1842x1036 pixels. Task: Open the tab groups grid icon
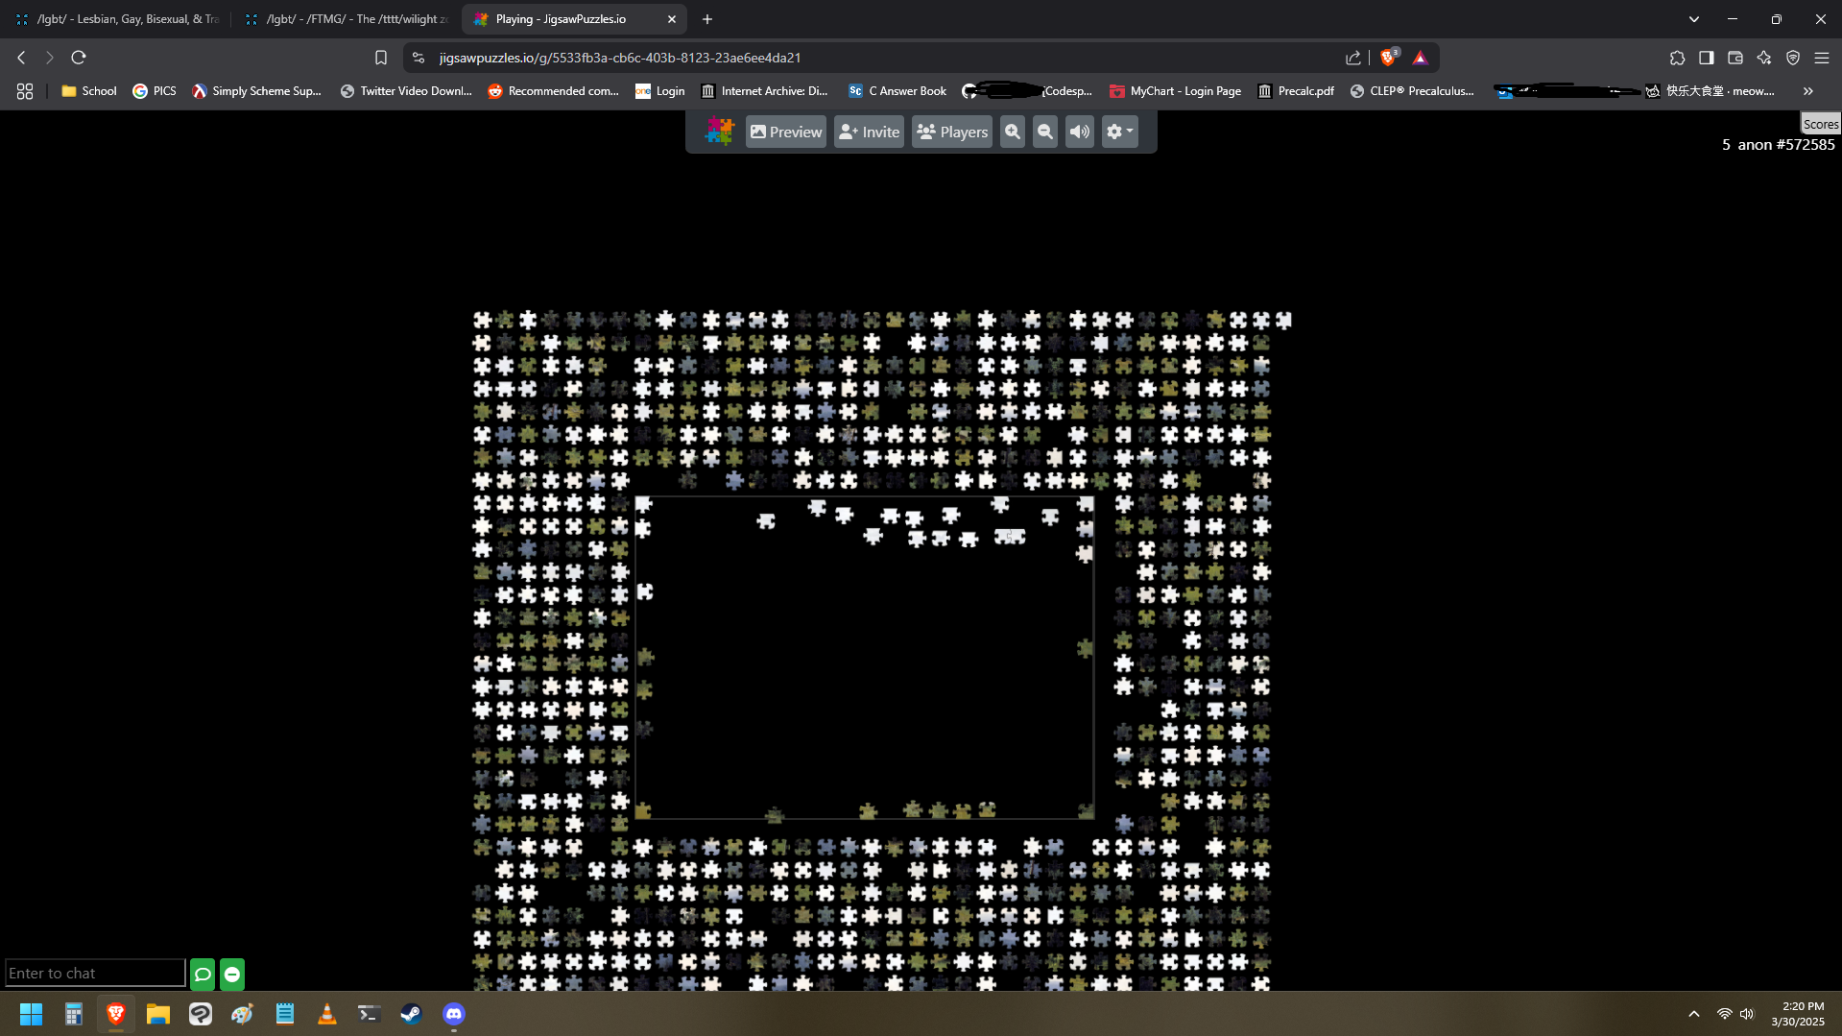tap(25, 91)
